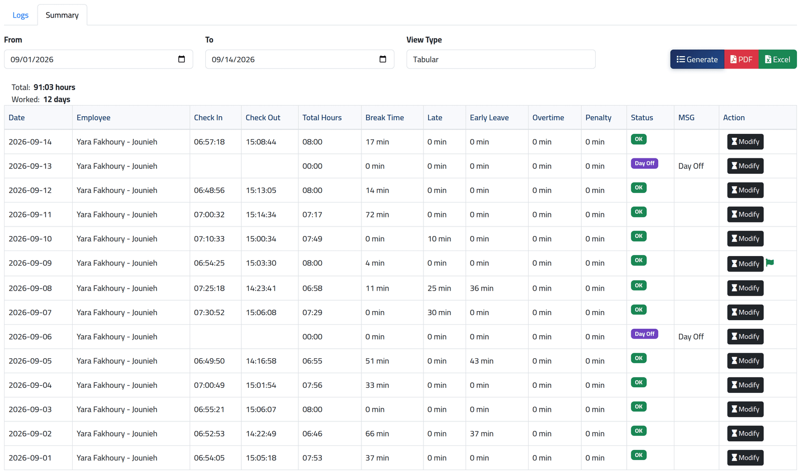
Task: Click the Total Hours column header
Action: [322, 118]
